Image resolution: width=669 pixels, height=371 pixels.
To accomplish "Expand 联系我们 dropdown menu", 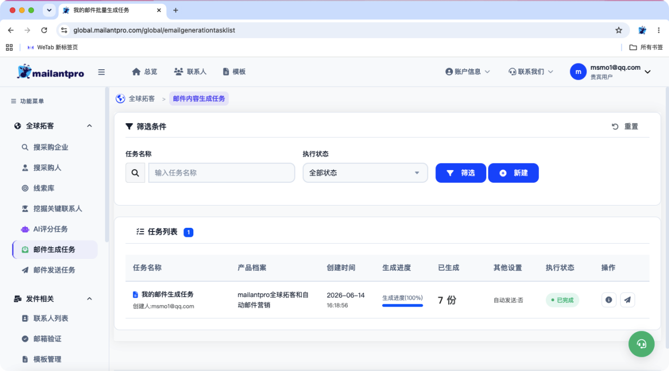I will [531, 71].
